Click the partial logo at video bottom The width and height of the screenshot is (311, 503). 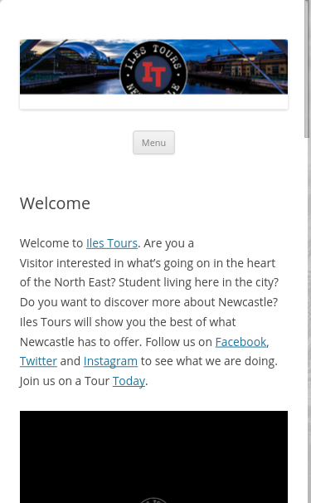click(x=154, y=501)
